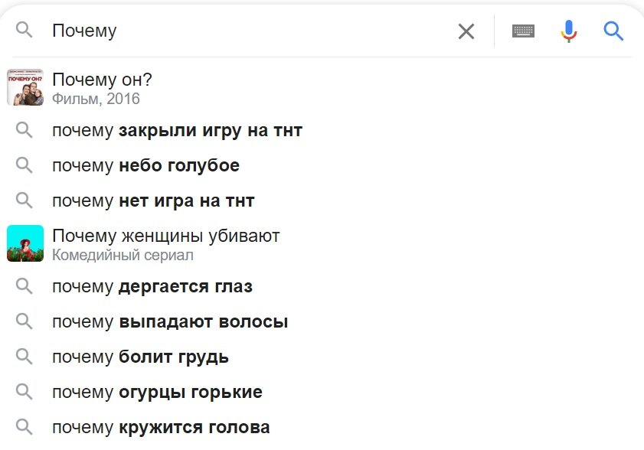Select suggestion 'почему кружится голова'
The width and height of the screenshot is (644, 450).
point(161,428)
